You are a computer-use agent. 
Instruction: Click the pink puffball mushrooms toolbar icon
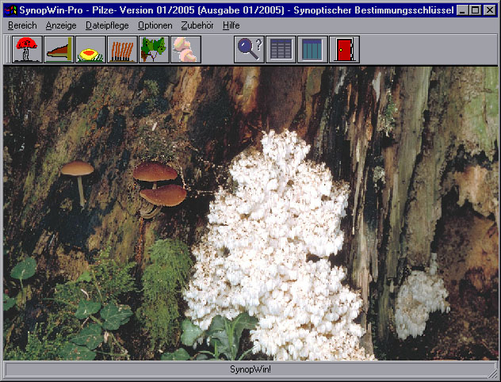point(185,49)
